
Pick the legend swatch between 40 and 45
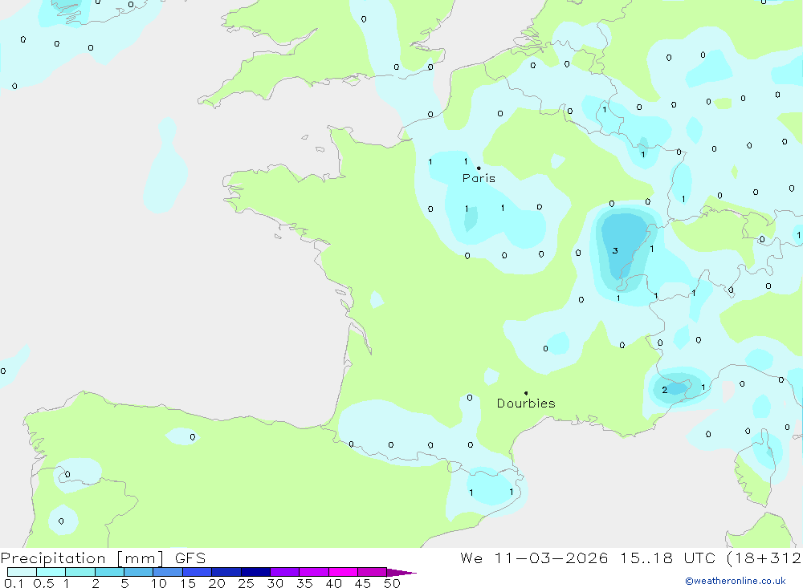tap(343, 572)
